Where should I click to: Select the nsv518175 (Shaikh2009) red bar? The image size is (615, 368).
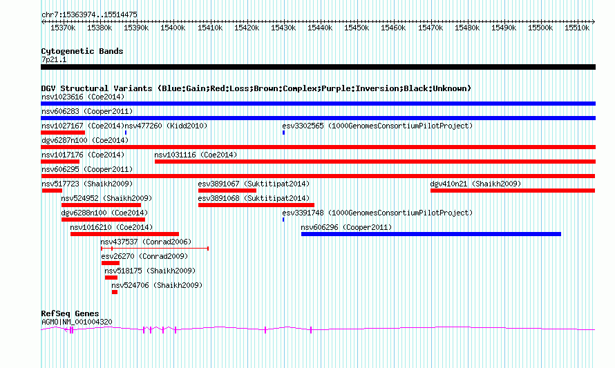click(111, 278)
